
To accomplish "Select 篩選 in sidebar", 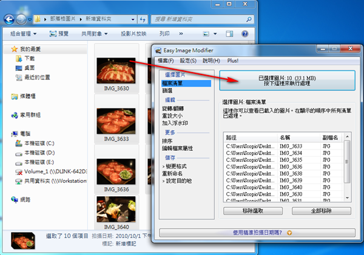I will pos(167,91).
